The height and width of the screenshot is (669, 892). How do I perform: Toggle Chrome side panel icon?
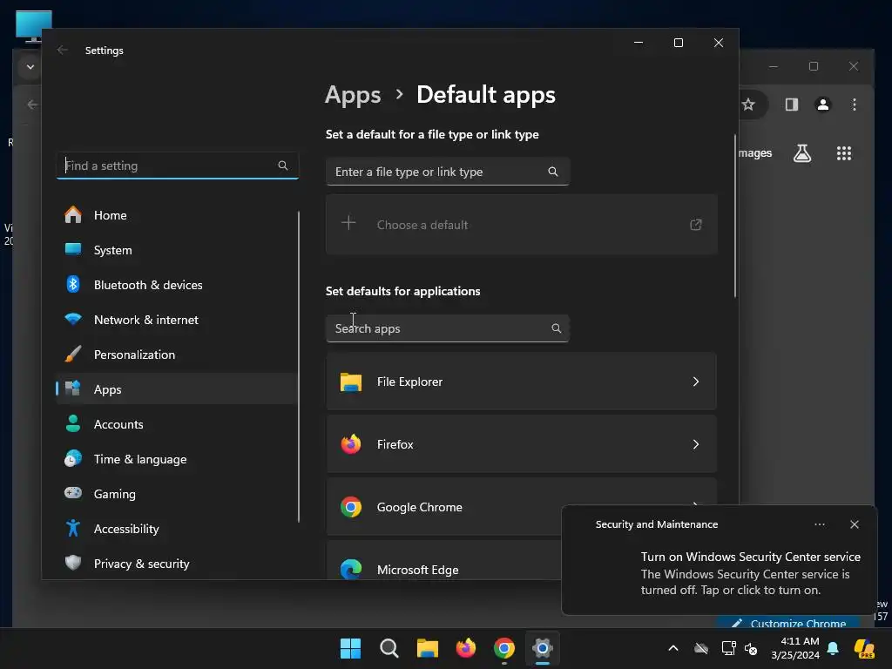792,105
